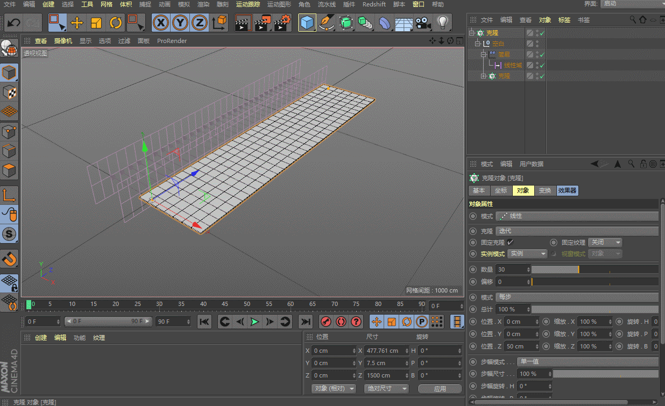Open the 实例模式 dropdown
665x406 pixels.
point(528,254)
